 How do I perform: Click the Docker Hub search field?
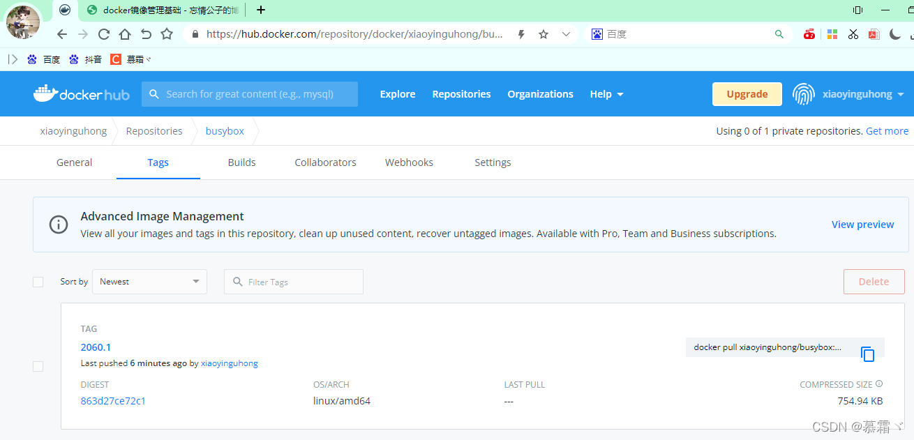click(x=250, y=94)
